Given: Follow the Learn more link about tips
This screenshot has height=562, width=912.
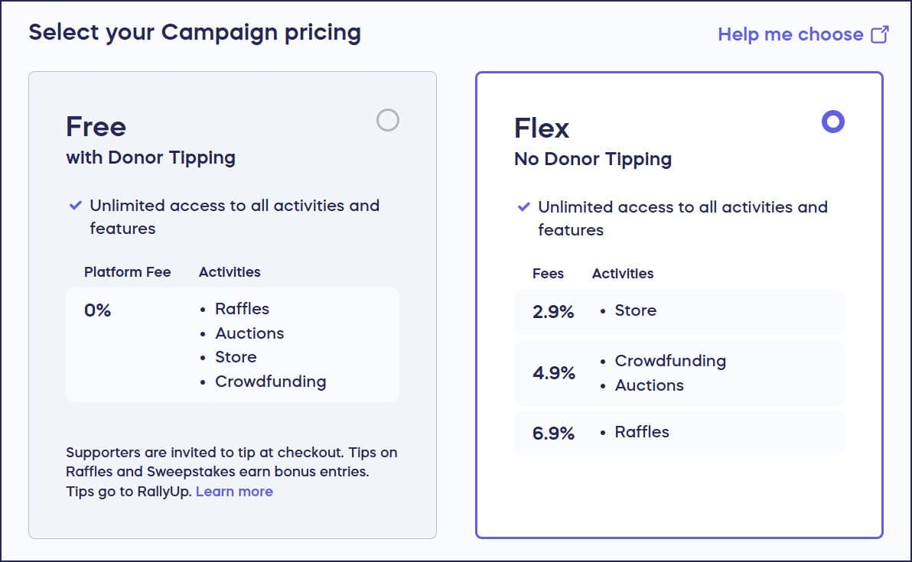Looking at the screenshot, I should pyautogui.click(x=234, y=492).
